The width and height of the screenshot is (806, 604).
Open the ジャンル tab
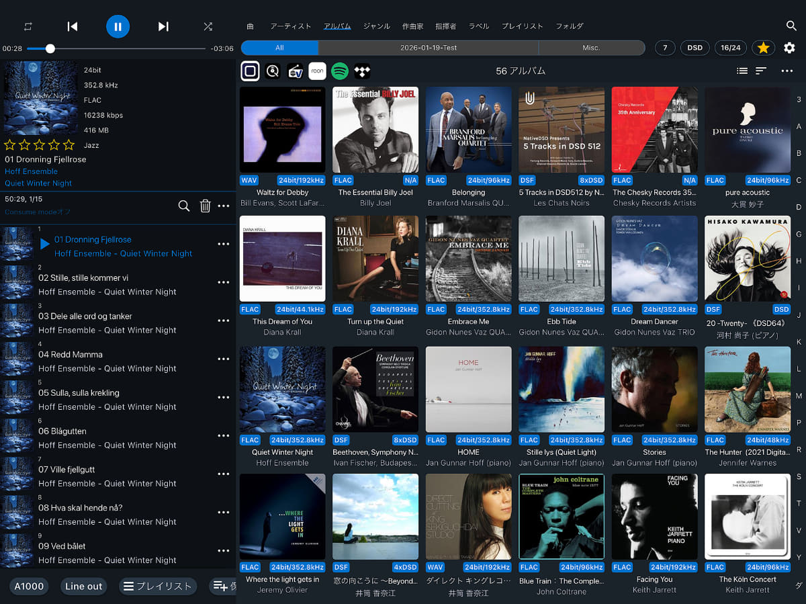(x=376, y=26)
